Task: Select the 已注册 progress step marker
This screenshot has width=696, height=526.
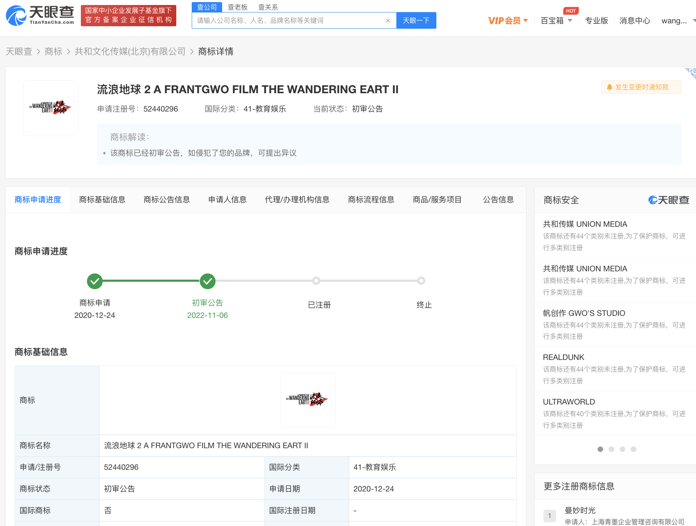Action: 316,281
